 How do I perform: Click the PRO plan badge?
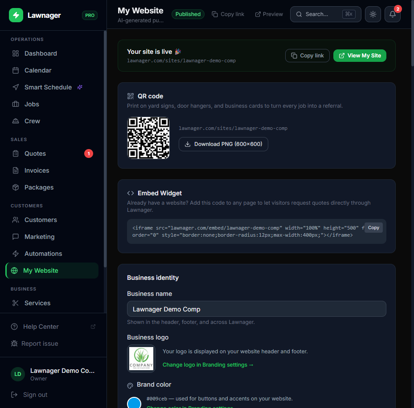tap(90, 15)
